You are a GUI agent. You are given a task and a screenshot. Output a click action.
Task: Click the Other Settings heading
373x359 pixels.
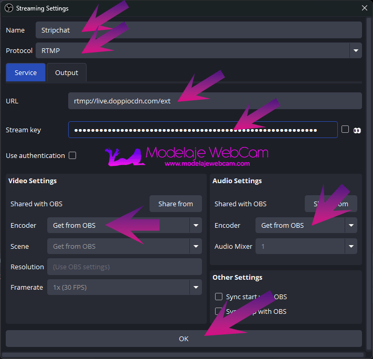(238, 277)
